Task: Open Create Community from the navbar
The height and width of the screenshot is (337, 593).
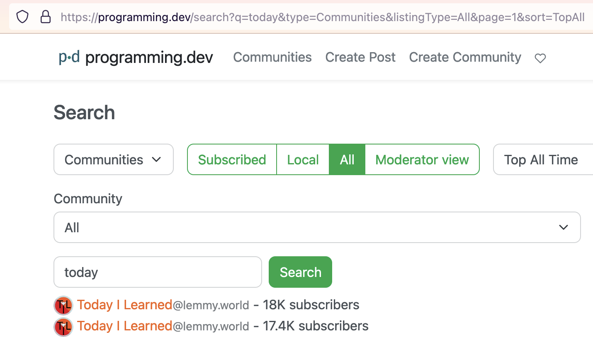Action: point(465,57)
